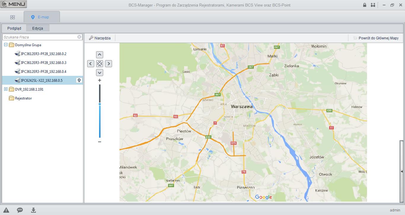Minimize the BCS-Manager window
Viewport: 405px width, 215px height.
click(x=384, y=5)
